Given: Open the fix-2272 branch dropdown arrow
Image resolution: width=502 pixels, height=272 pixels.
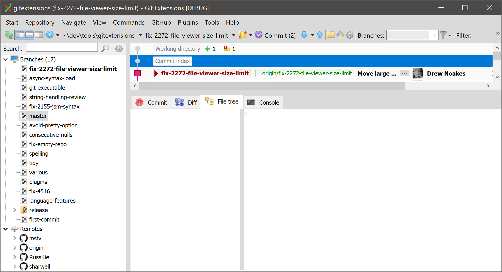Looking at the screenshot, I should [233, 35].
